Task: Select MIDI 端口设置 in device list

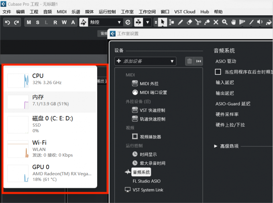Action: coord(150,92)
